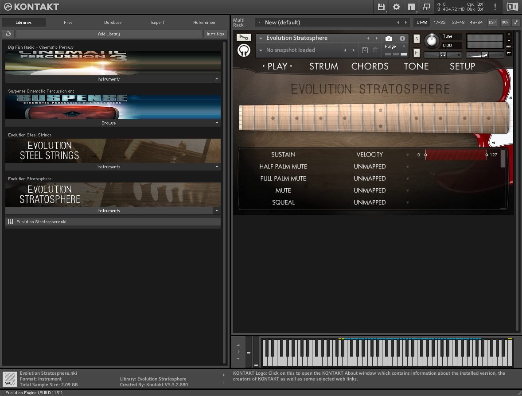The height and width of the screenshot is (396, 522).
Task: Go to previous instrument preset arrow
Action: (368, 38)
